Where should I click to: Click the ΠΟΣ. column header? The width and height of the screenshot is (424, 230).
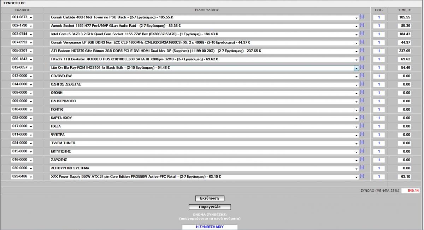pos(379,10)
